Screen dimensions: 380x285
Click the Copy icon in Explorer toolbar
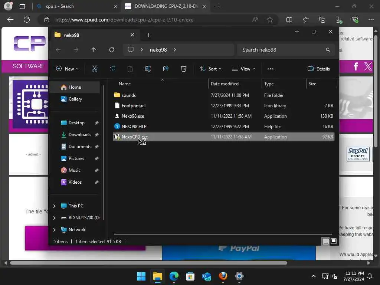click(x=112, y=69)
